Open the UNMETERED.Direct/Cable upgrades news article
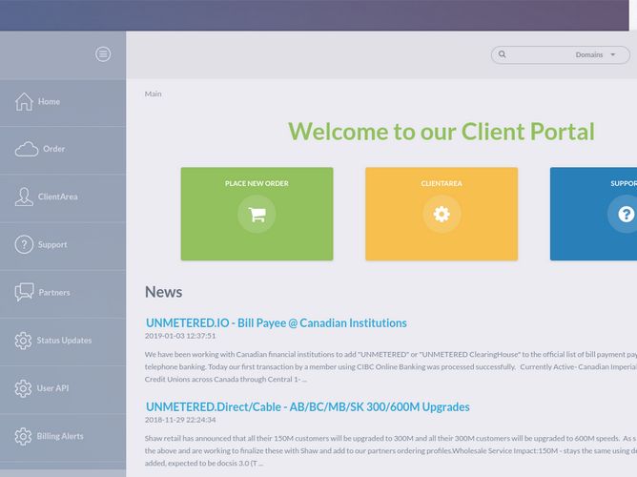Image resolution: width=637 pixels, height=477 pixels. 307,406
